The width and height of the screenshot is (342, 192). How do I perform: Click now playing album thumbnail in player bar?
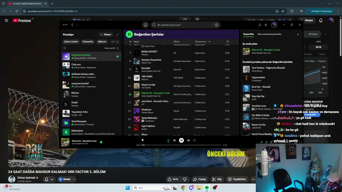click(x=65, y=142)
